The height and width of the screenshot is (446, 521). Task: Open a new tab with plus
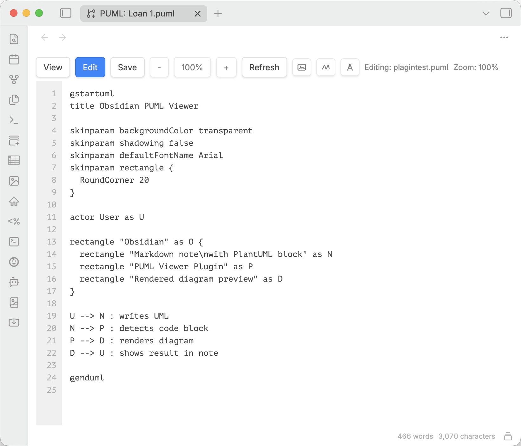tap(218, 14)
